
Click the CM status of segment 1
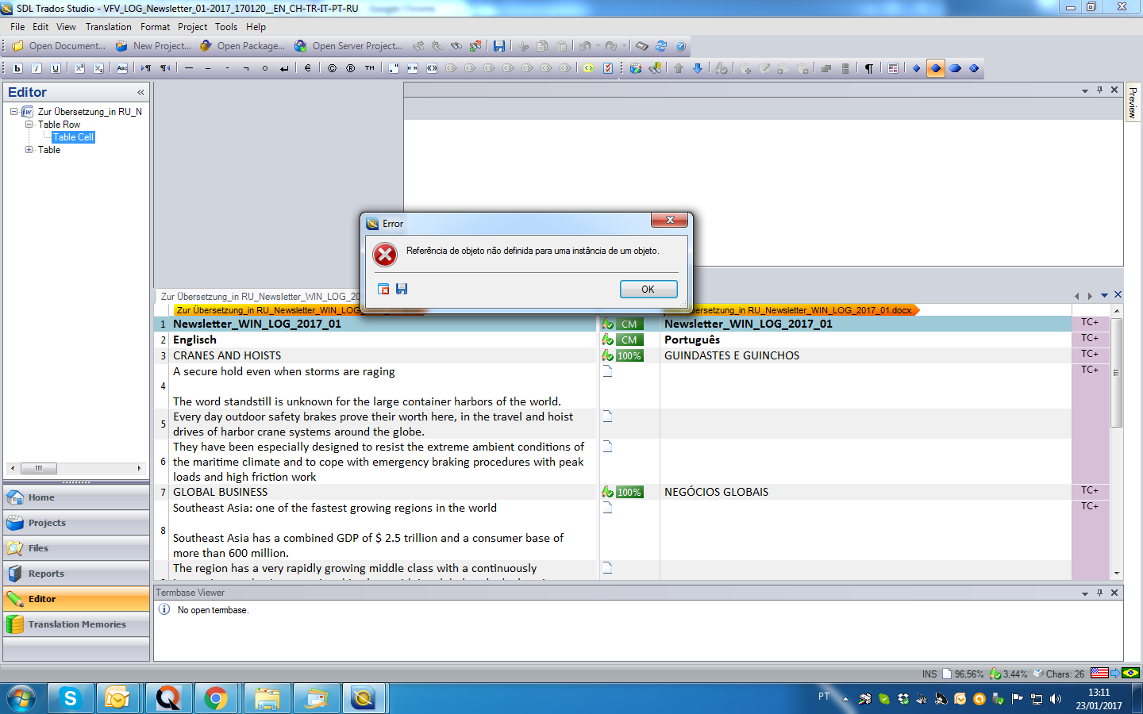click(629, 324)
